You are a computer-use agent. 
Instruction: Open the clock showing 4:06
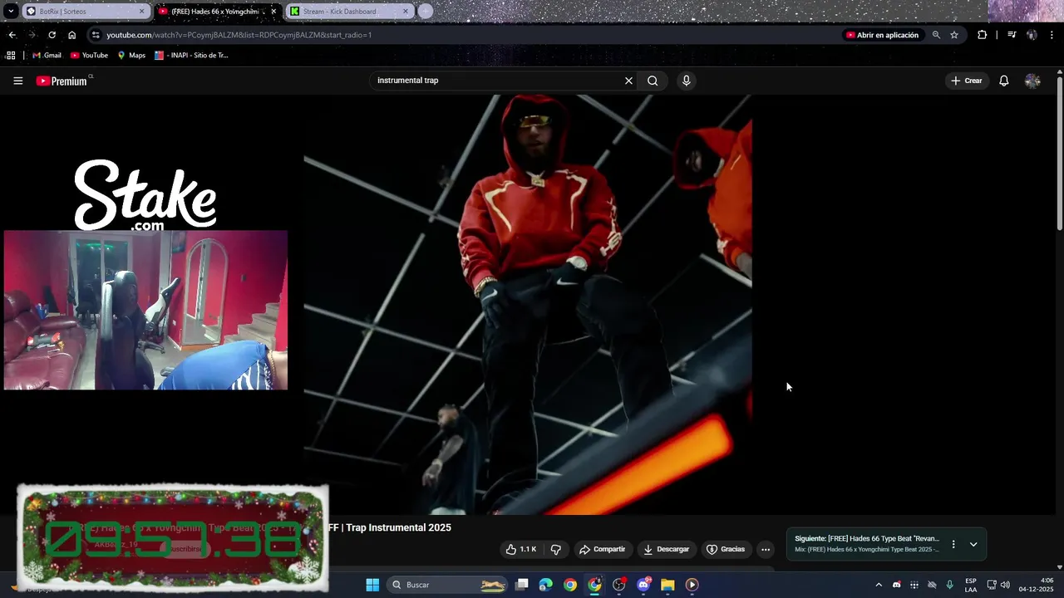1037,585
